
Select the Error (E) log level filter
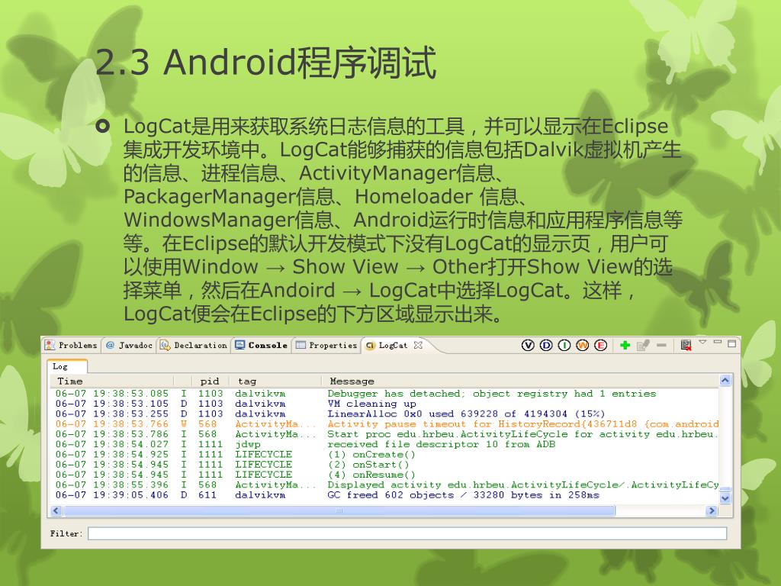[601, 346]
